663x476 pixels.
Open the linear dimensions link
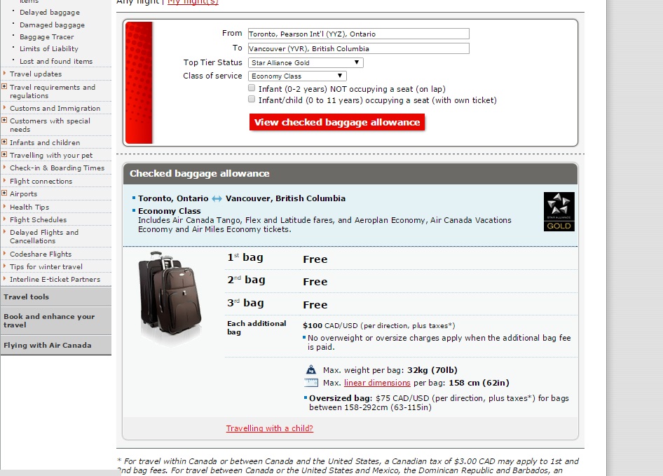click(377, 383)
